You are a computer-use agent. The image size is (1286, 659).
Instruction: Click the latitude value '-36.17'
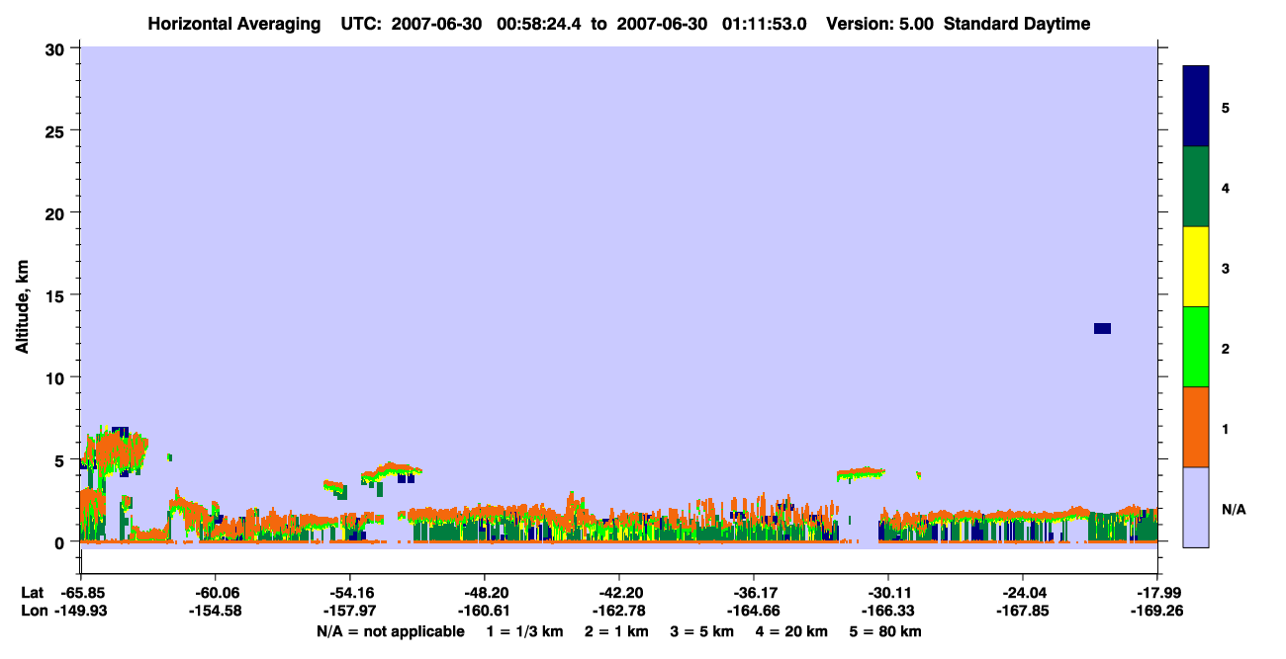click(753, 593)
